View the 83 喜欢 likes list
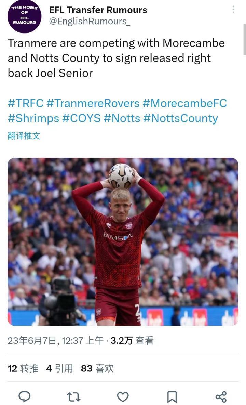The image size is (246, 405). (x=97, y=368)
